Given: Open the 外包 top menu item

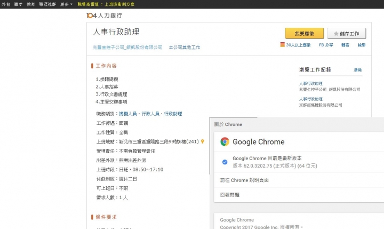Looking at the screenshot, I should click(6, 4).
